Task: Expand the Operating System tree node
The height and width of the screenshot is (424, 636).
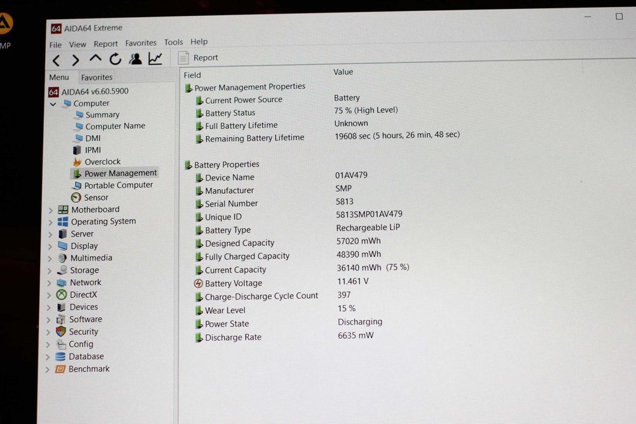Action: tap(50, 222)
